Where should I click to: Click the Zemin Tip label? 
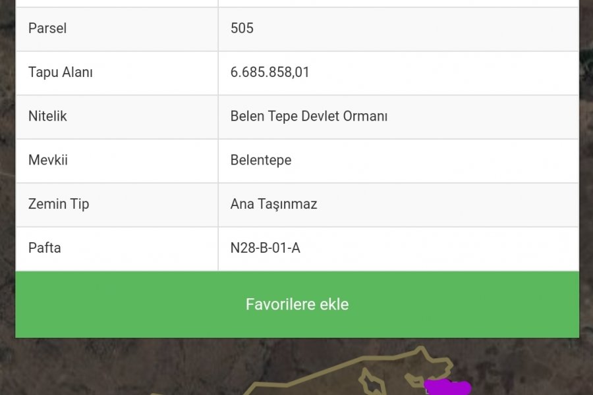pyautogui.click(x=59, y=204)
